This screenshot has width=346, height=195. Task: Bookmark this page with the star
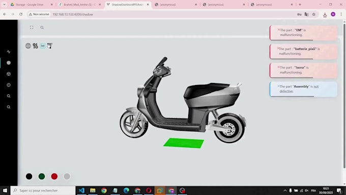coord(314,14)
